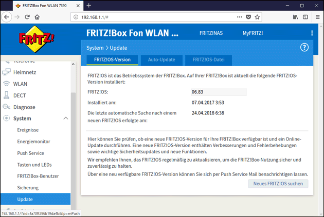Go to browser home page
The image size is (324, 217).
pyautogui.click(x=37, y=17)
